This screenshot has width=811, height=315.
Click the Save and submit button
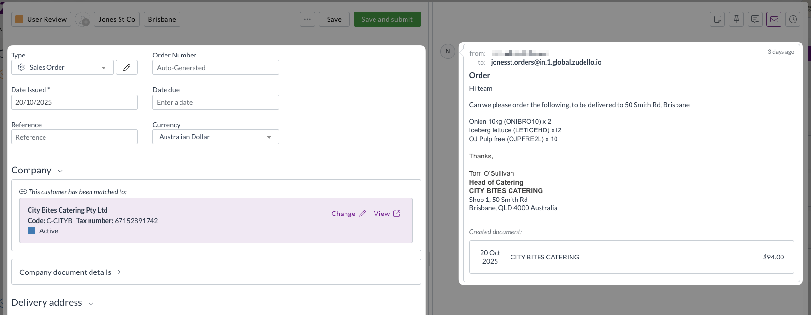tap(387, 19)
